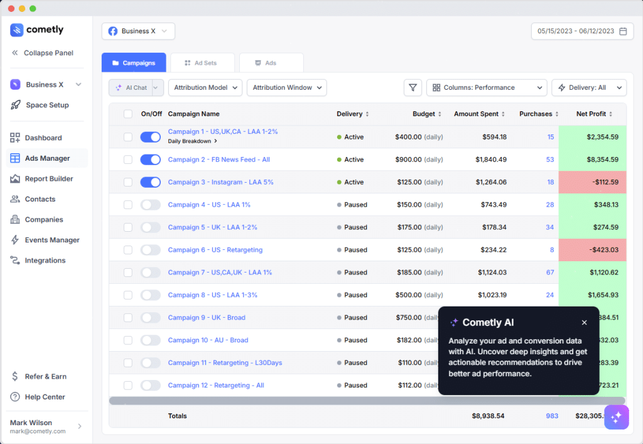Image resolution: width=643 pixels, height=444 pixels.
Task: Turn off the Campaign 1 toggle
Action: [x=150, y=137]
